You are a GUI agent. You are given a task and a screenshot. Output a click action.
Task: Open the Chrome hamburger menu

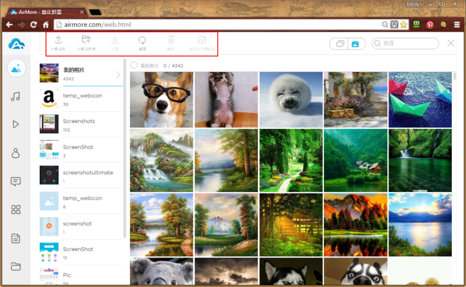(x=457, y=25)
